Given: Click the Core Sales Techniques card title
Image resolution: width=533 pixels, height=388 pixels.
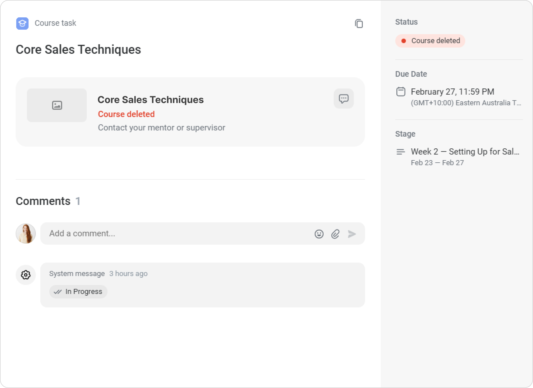Looking at the screenshot, I should [151, 100].
